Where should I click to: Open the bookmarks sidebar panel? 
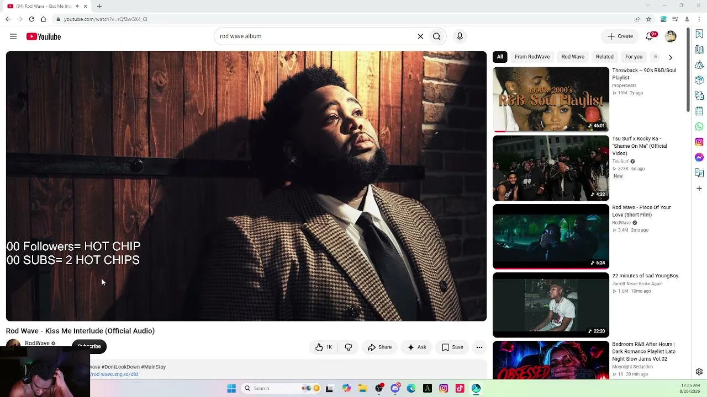[x=699, y=34]
